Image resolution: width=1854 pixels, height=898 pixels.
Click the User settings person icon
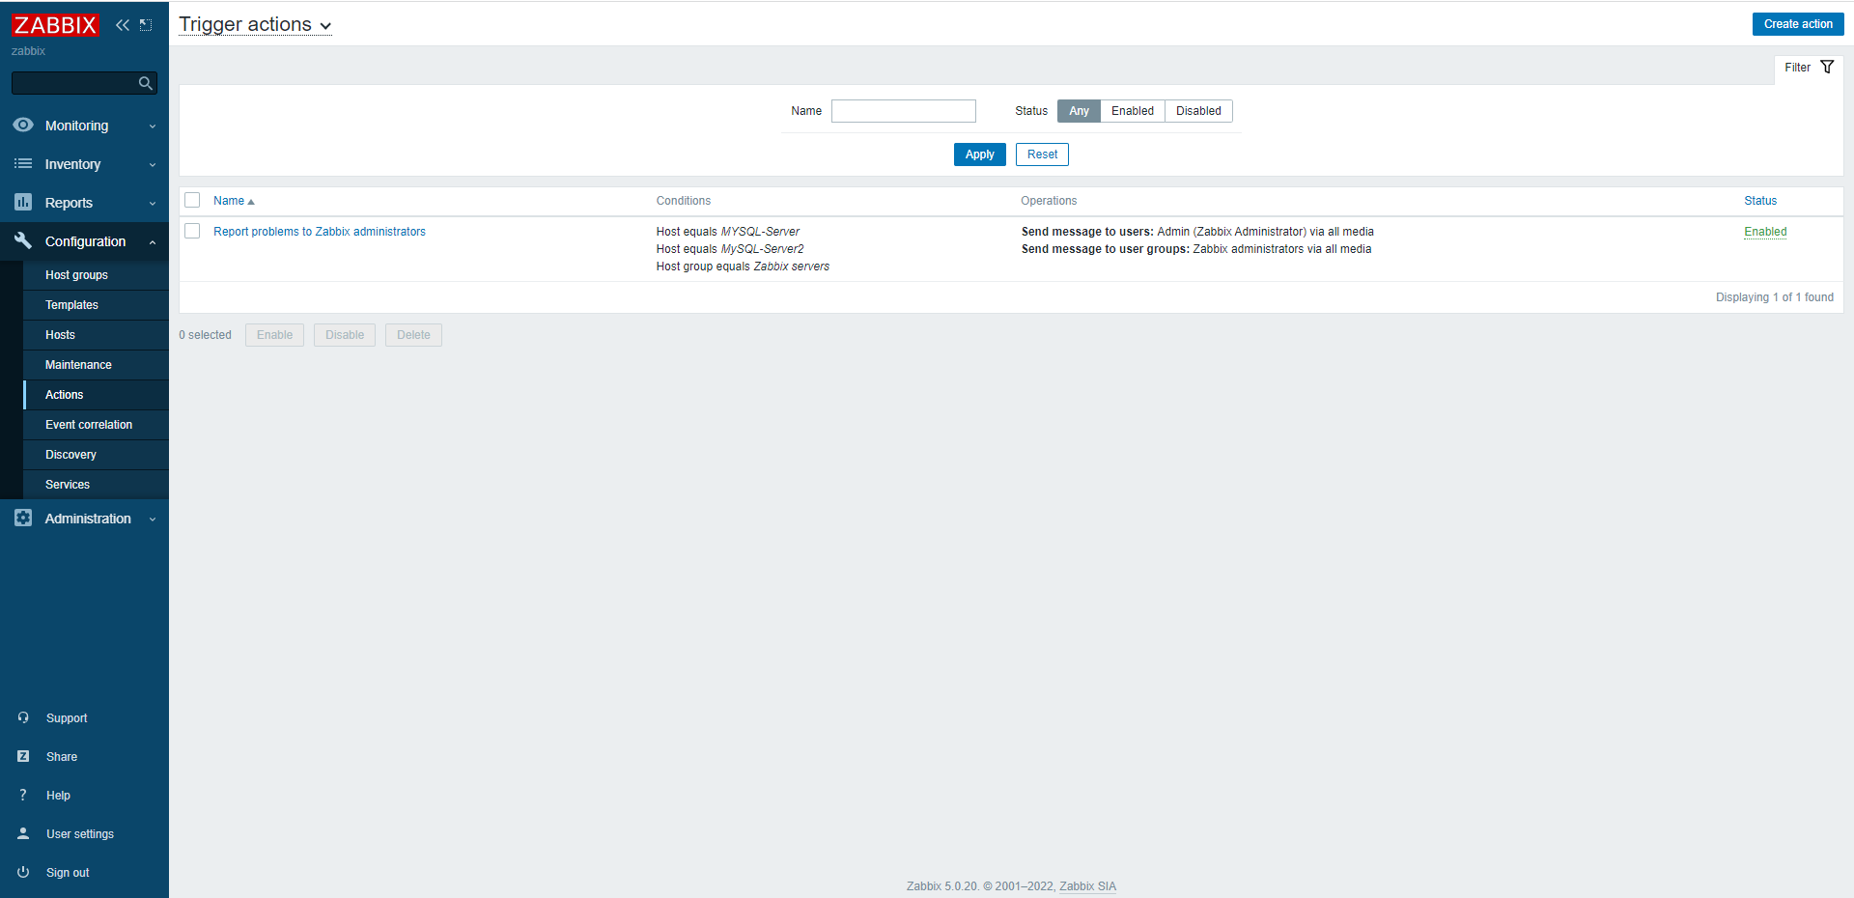pyautogui.click(x=23, y=833)
